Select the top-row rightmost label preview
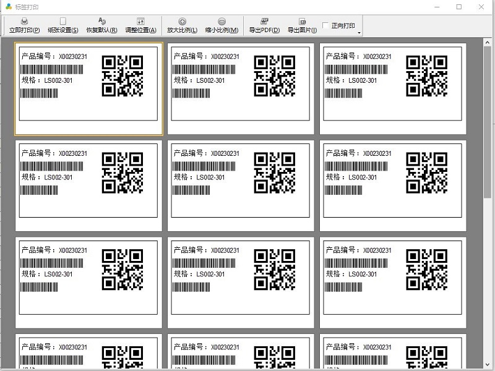 pyautogui.click(x=393, y=89)
